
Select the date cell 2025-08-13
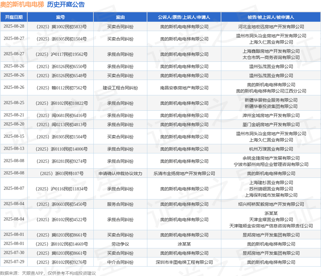click(14, 148)
